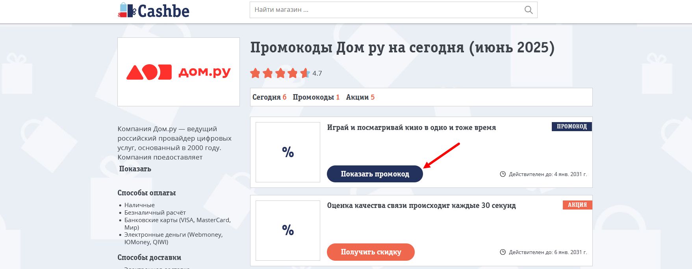The image size is (692, 269).
Task: Click the star rating row
Action: point(280,73)
